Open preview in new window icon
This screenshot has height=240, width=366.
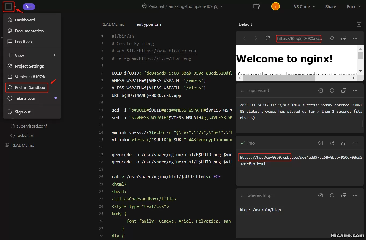point(343,38)
